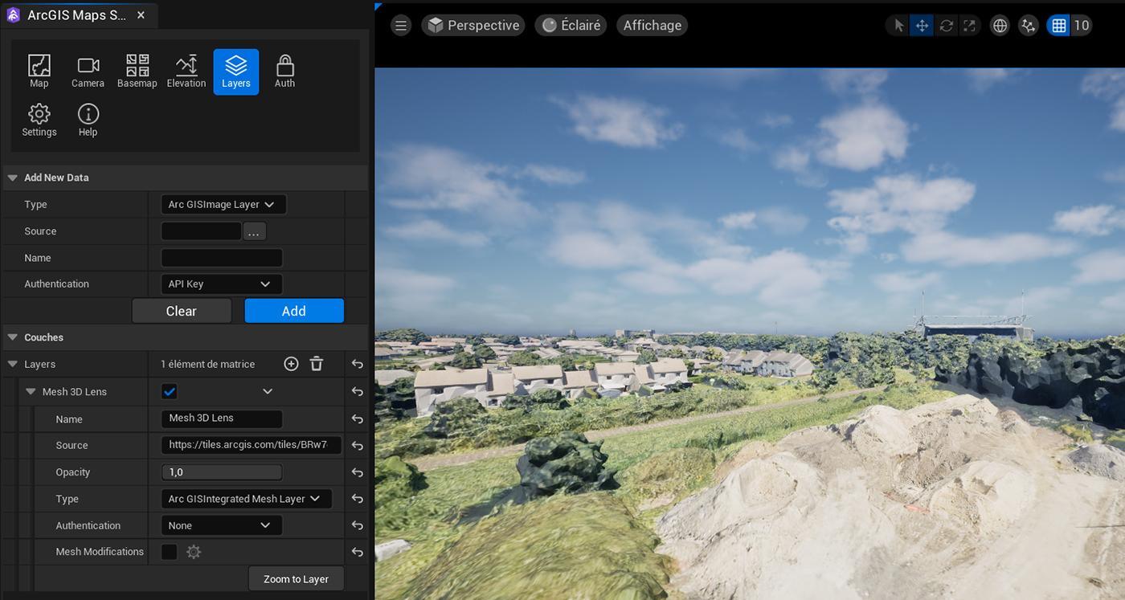1125x600 pixels.
Task: Enable the Mesh Modifications checkbox
Action: (170, 552)
